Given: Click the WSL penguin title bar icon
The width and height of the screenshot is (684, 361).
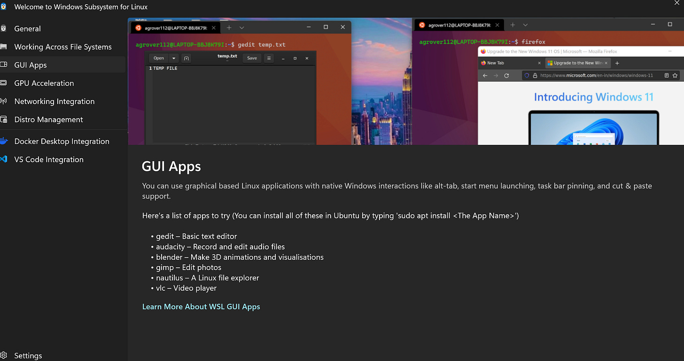Looking at the screenshot, I should coord(4,7).
